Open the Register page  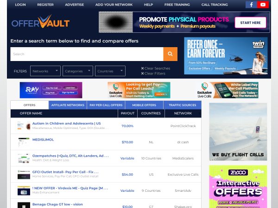click(45, 5)
